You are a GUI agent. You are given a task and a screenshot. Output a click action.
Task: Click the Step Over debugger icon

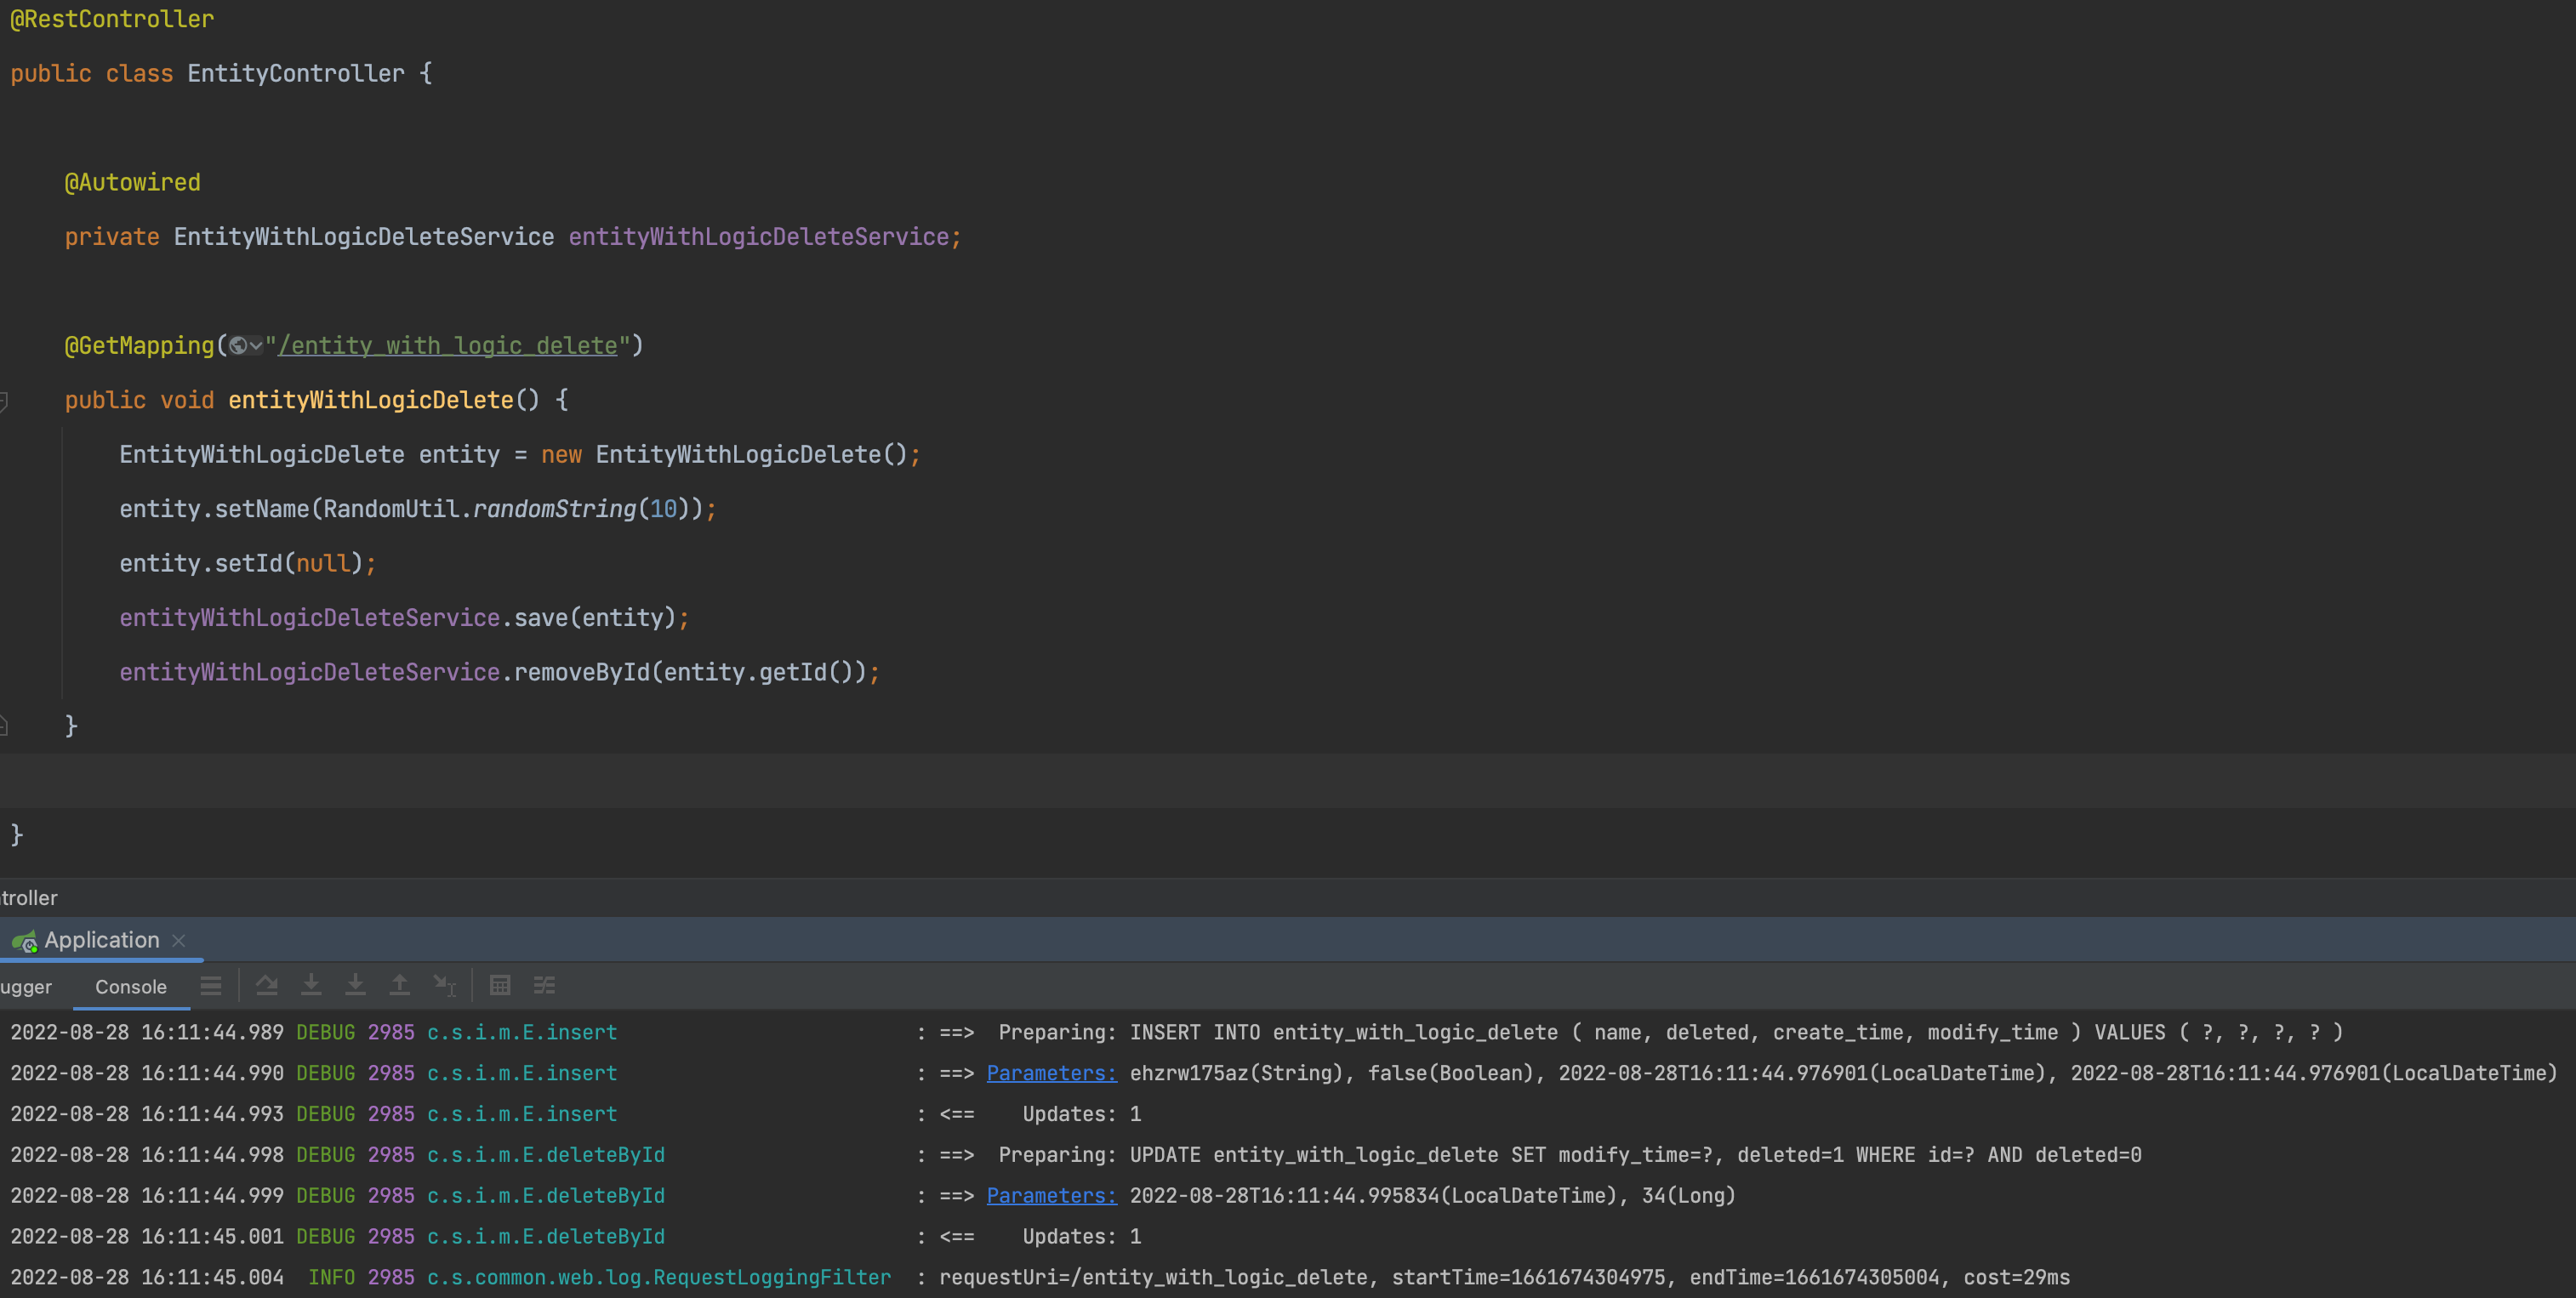pos(267,986)
